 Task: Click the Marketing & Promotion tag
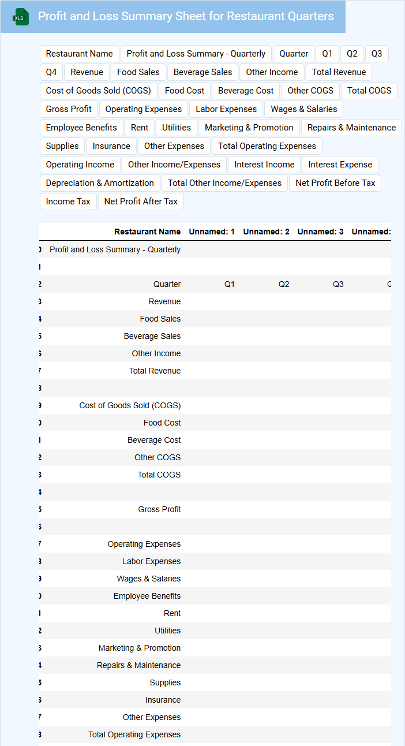[249, 128]
